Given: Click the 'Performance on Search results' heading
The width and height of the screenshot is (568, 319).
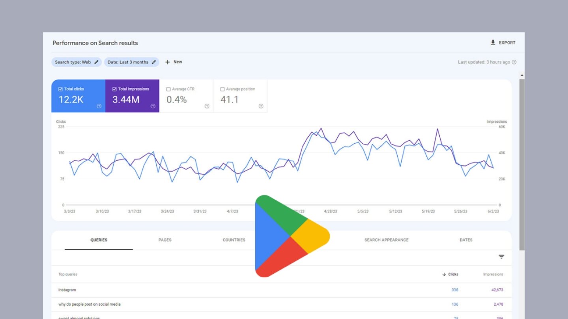Looking at the screenshot, I should [x=95, y=43].
